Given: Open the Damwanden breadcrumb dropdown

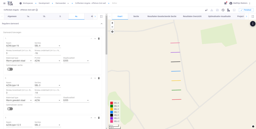Looking at the screenshot, I should pos(68,3).
